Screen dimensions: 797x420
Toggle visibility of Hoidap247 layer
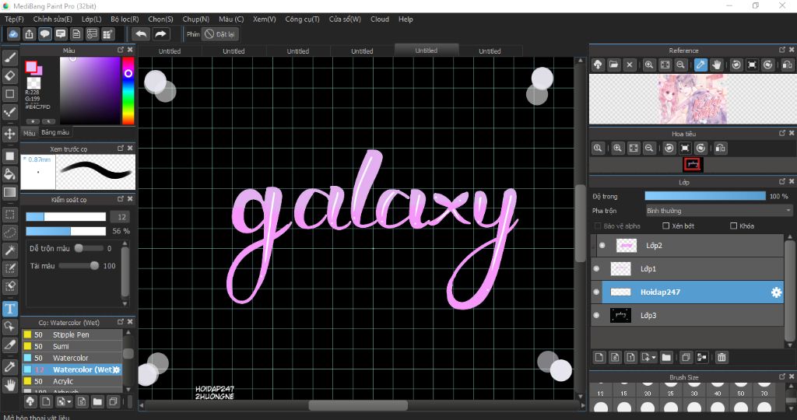(x=597, y=292)
